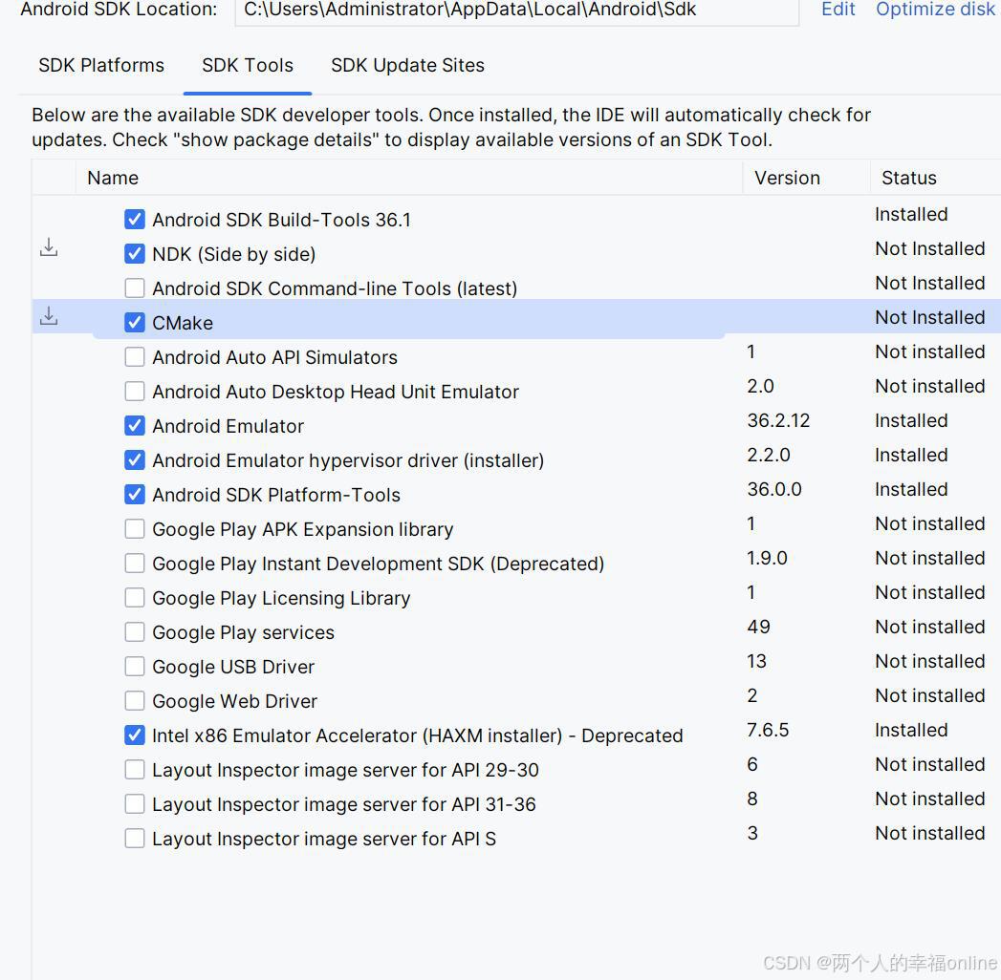The width and height of the screenshot is (1001, 980).
Task: Check Android SDK Command-line Tools checkbox
Action: point(135,288)
